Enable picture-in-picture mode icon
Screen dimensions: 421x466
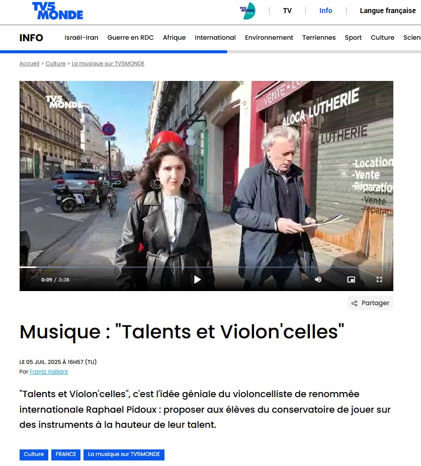(x=351, y=279)
